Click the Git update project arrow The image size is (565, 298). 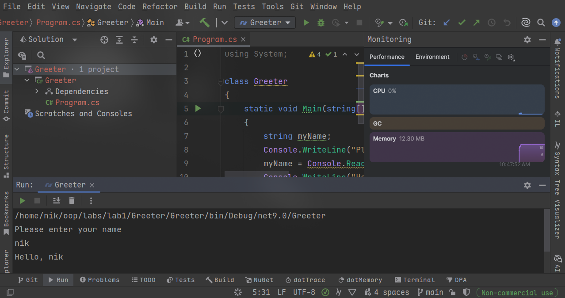click(x=447, y=23)
